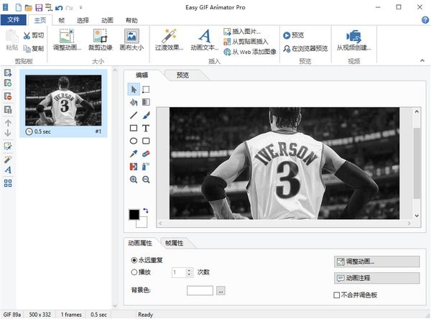431x319 pixels.
Task: Select the Text tool in toolbox
Action: [146, 128]
